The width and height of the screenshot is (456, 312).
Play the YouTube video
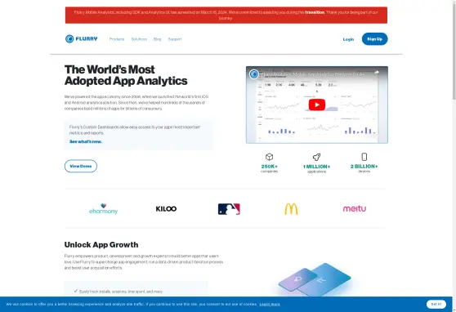click(x=317, y=105)
